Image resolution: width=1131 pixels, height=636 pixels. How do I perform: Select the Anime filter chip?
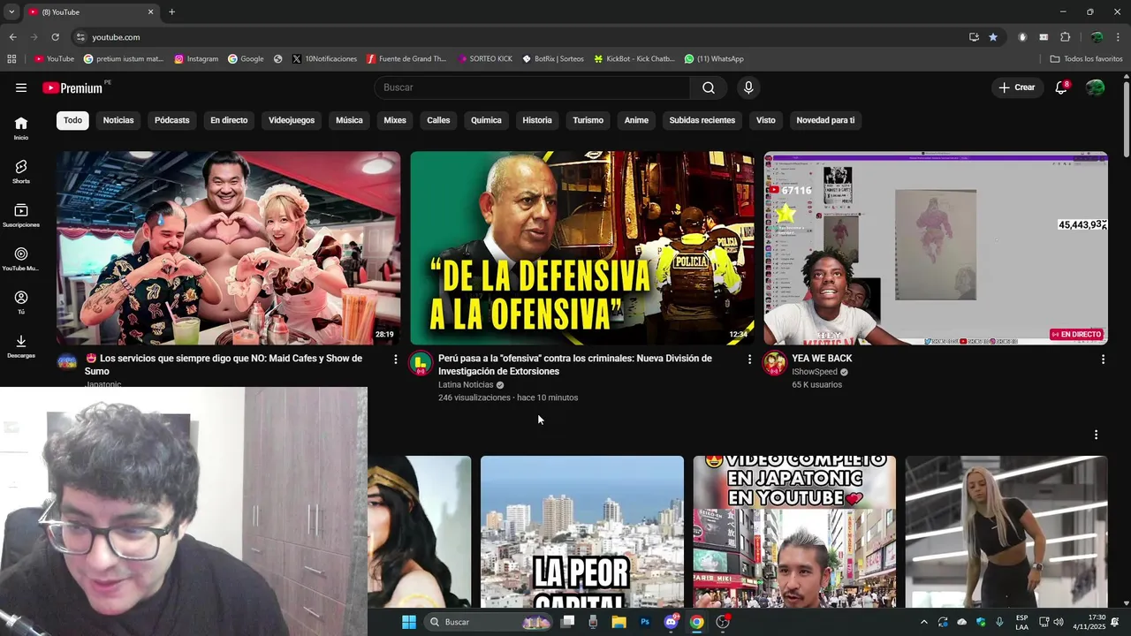pos(636,120)
